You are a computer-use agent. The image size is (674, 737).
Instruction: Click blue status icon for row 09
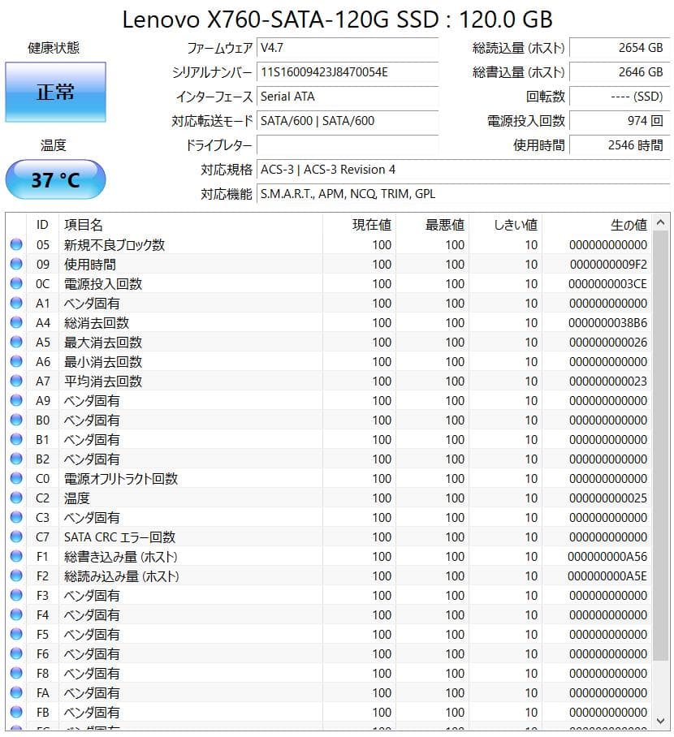point(16,264)
